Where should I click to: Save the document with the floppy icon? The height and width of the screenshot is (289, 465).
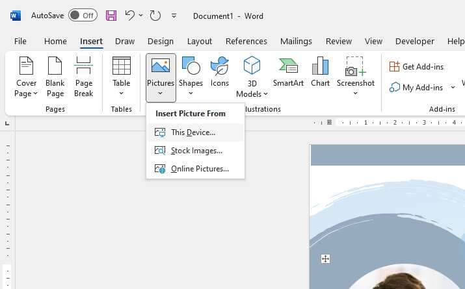click(111, 16)
